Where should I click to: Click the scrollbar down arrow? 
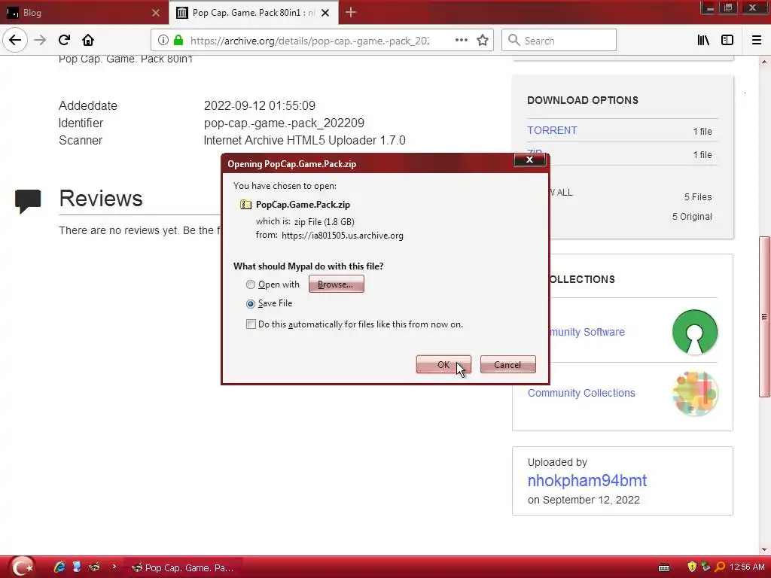tap(764, 549)
